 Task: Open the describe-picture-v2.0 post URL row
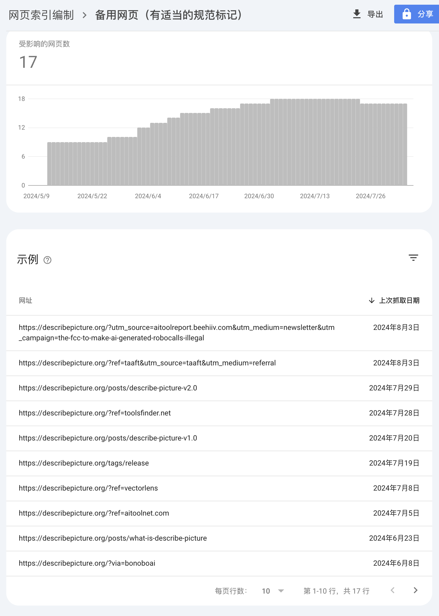point(219,388)
